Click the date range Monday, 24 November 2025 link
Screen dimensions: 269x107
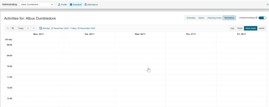69,28
